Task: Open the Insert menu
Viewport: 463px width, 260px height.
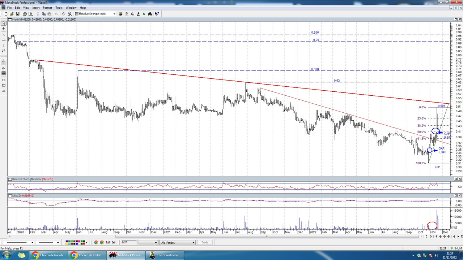Action: click(36, 8)
